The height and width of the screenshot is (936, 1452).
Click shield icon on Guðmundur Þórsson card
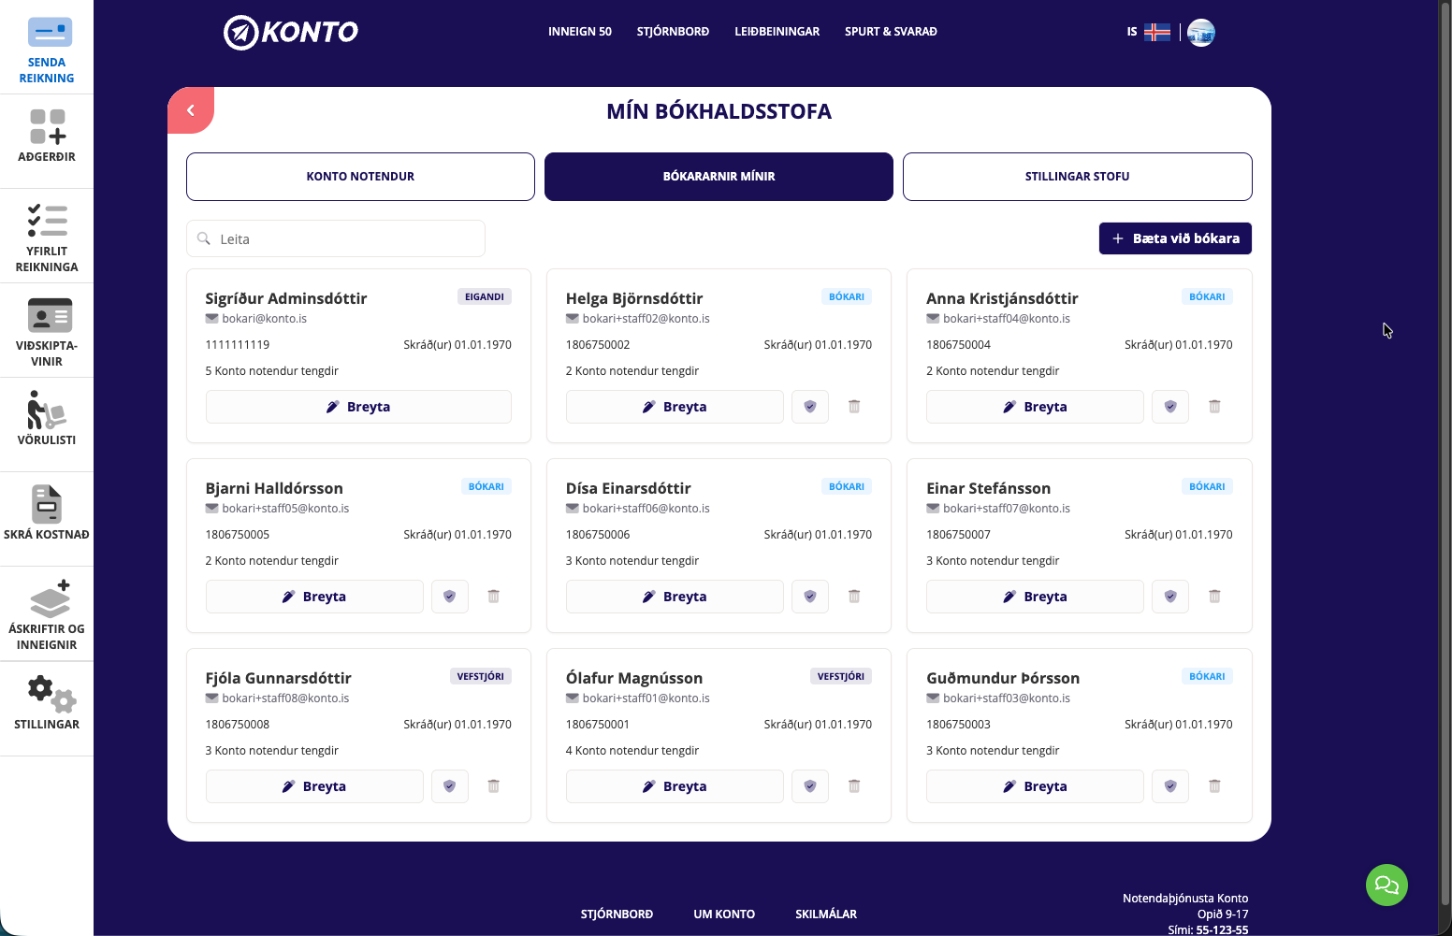click(1170, 786)
